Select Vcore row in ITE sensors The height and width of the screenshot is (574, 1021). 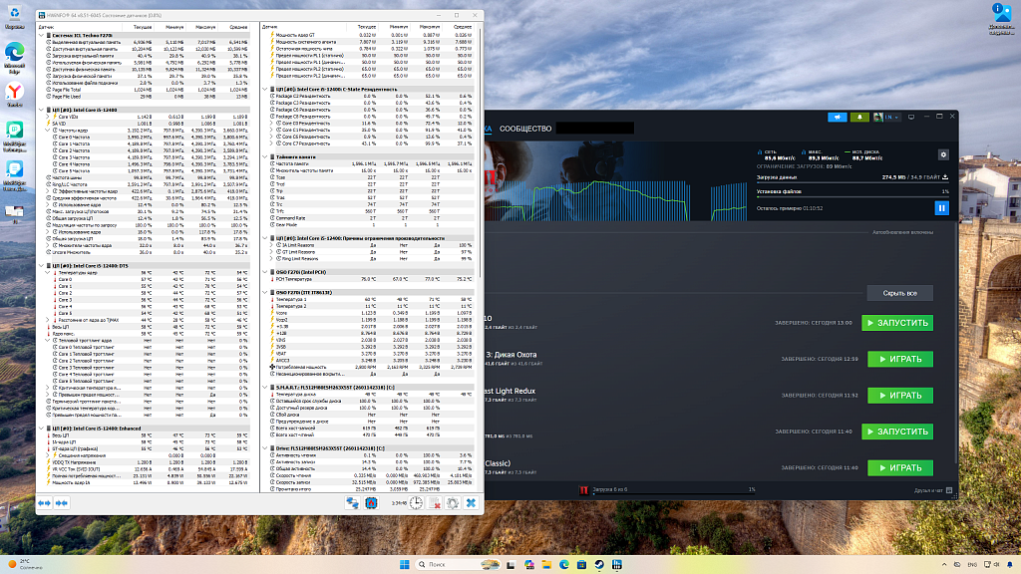[x=370, y=313]
